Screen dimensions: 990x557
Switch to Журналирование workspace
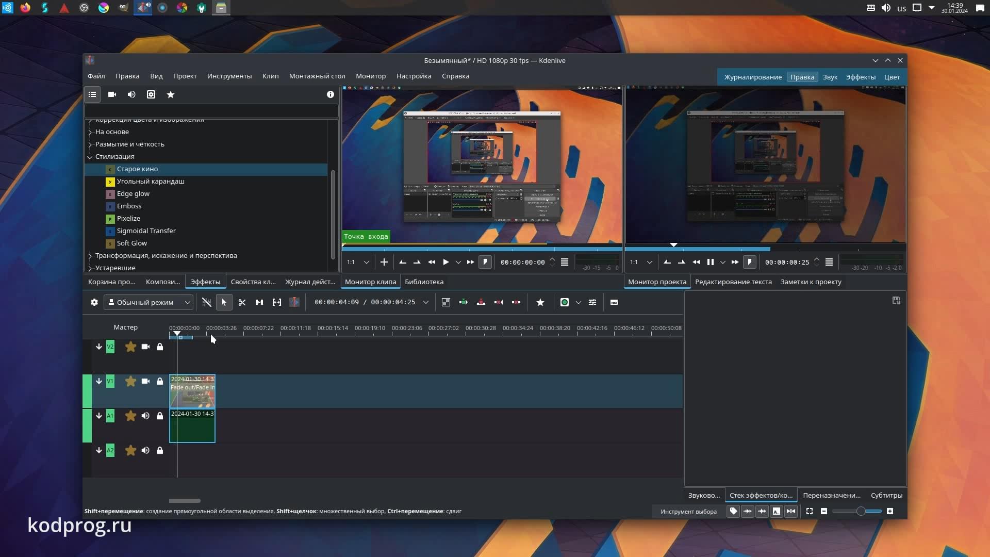click(x=753, y=77)
